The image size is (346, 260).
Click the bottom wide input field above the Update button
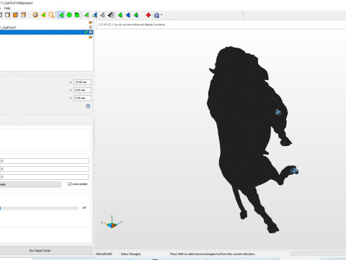click(x=44, y=177)
